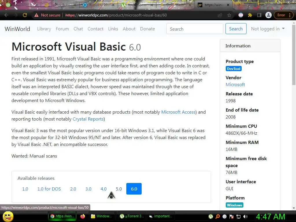296x222 pixels.
Task: Go to the WinWorld home logo
Action: click(x=17, y=29)
